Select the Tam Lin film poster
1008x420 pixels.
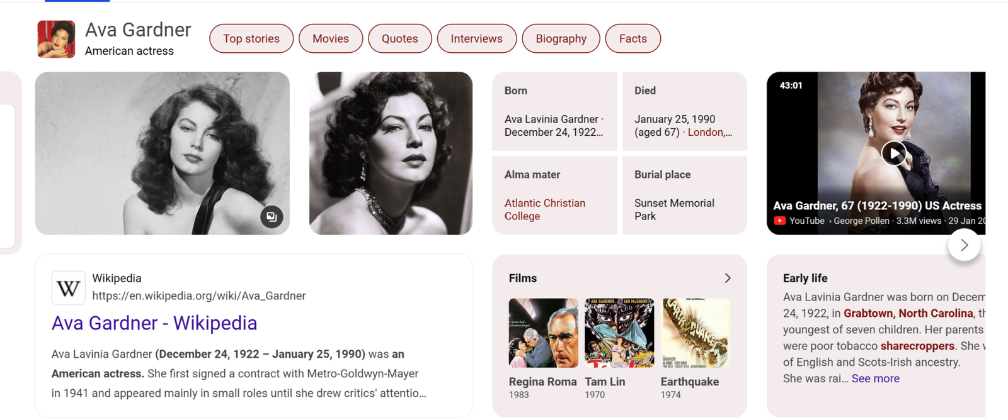tap(619, 333)
